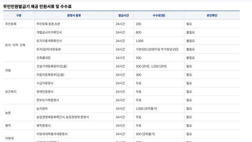Image resolution: width=252 pixels, height=142 pixels.
Task: Click the 300 fee for 자동차등록원부
Action: point(138,75)
